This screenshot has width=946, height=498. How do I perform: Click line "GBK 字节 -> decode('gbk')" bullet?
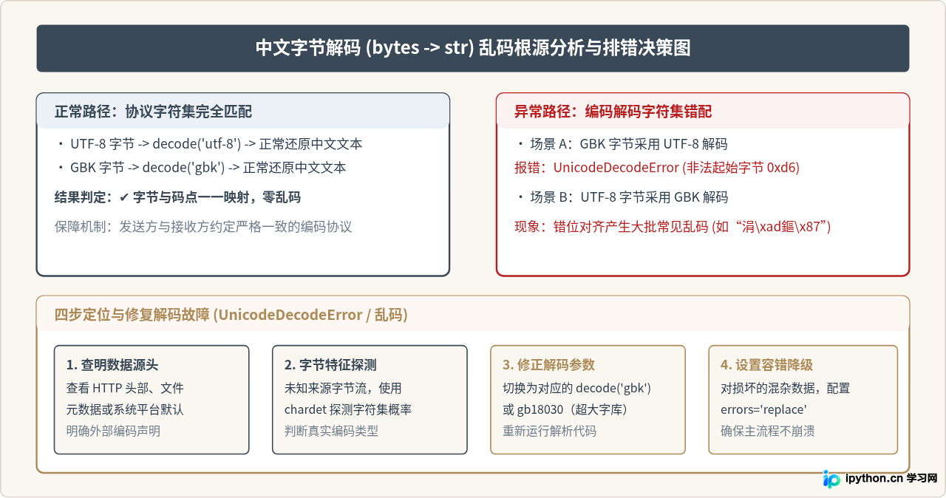(201, 168)
